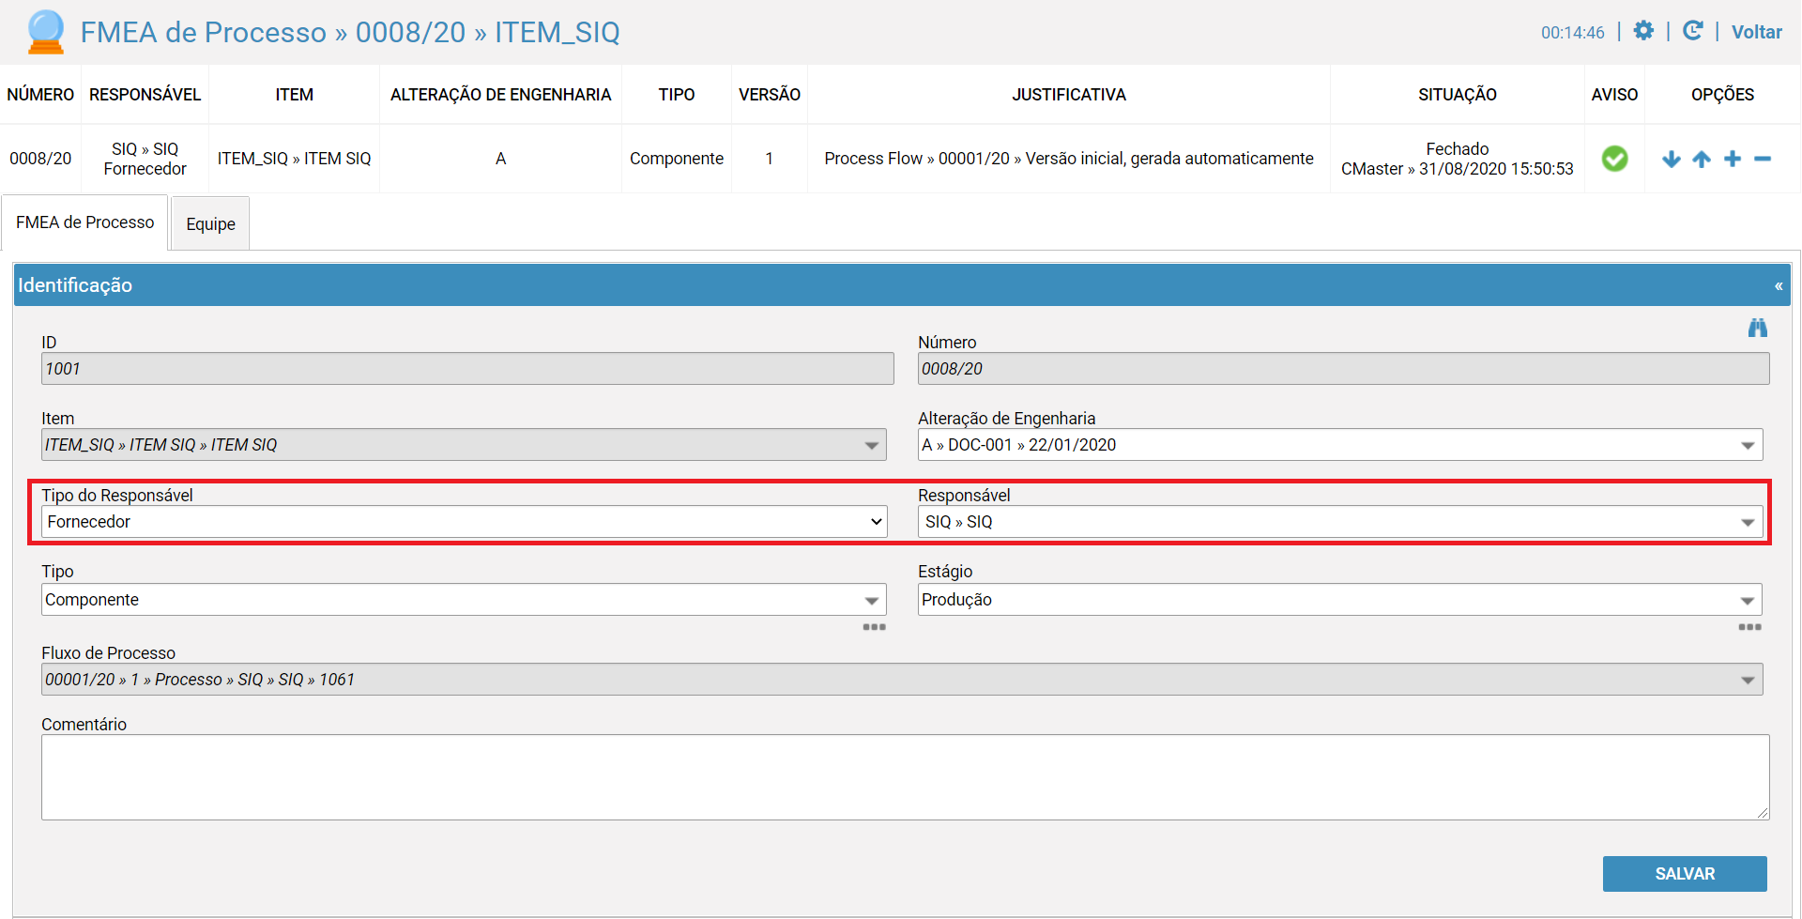Viewport: 1802px width, 919px height.
Task: Click the Número field showing 0008/20
Action: point(1344,369)
